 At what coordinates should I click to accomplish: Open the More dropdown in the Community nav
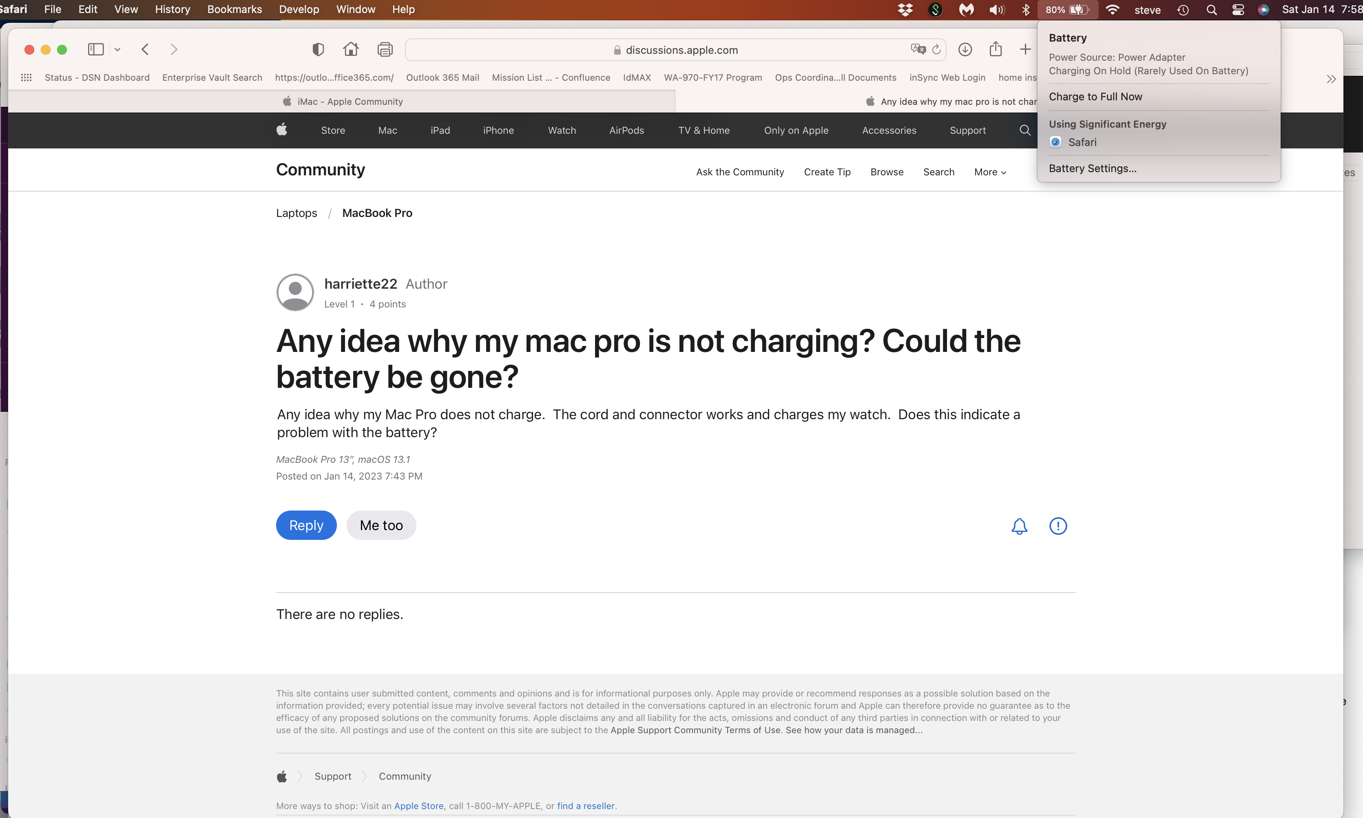pos(989,171)
